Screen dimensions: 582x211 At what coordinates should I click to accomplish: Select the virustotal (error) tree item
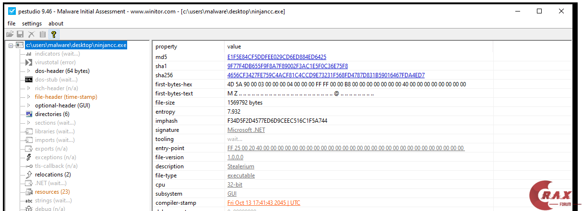tap(55, 62)
